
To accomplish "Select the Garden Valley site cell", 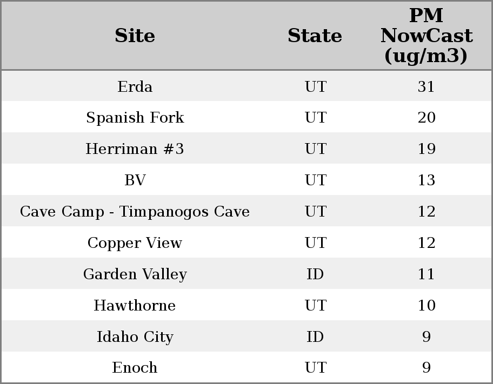I will click(x=135, y=274).
